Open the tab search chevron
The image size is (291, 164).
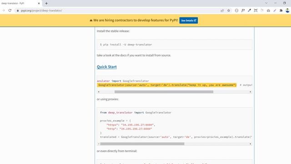266,3
